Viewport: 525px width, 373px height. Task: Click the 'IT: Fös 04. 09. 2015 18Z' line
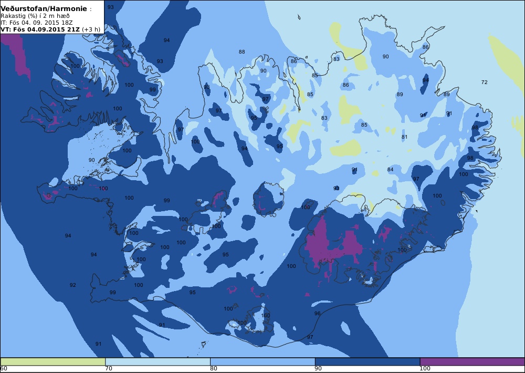click(x=37, y=23)
